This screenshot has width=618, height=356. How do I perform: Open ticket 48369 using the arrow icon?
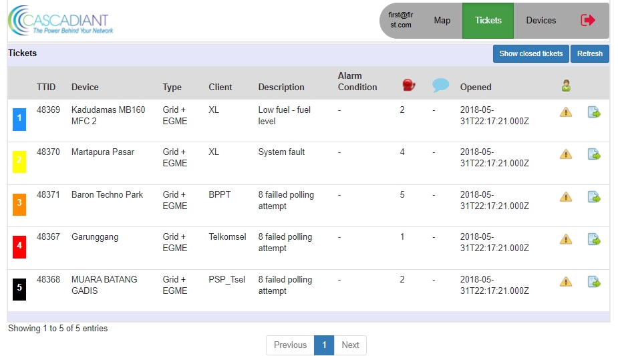pyautogui.click(x=594, y=112)
